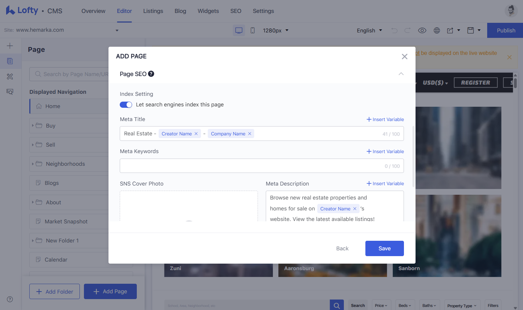Viewport: 523px width, 310px height.
Task: Click the undo arrow icon
Action: 394,30
